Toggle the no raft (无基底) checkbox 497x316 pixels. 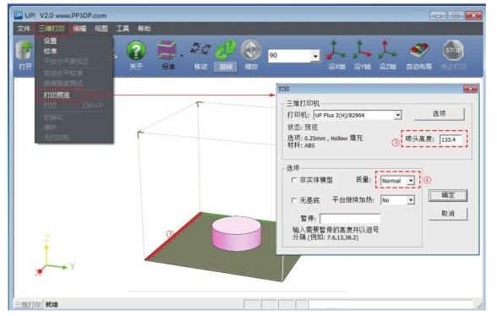click(x=294, y=200)
